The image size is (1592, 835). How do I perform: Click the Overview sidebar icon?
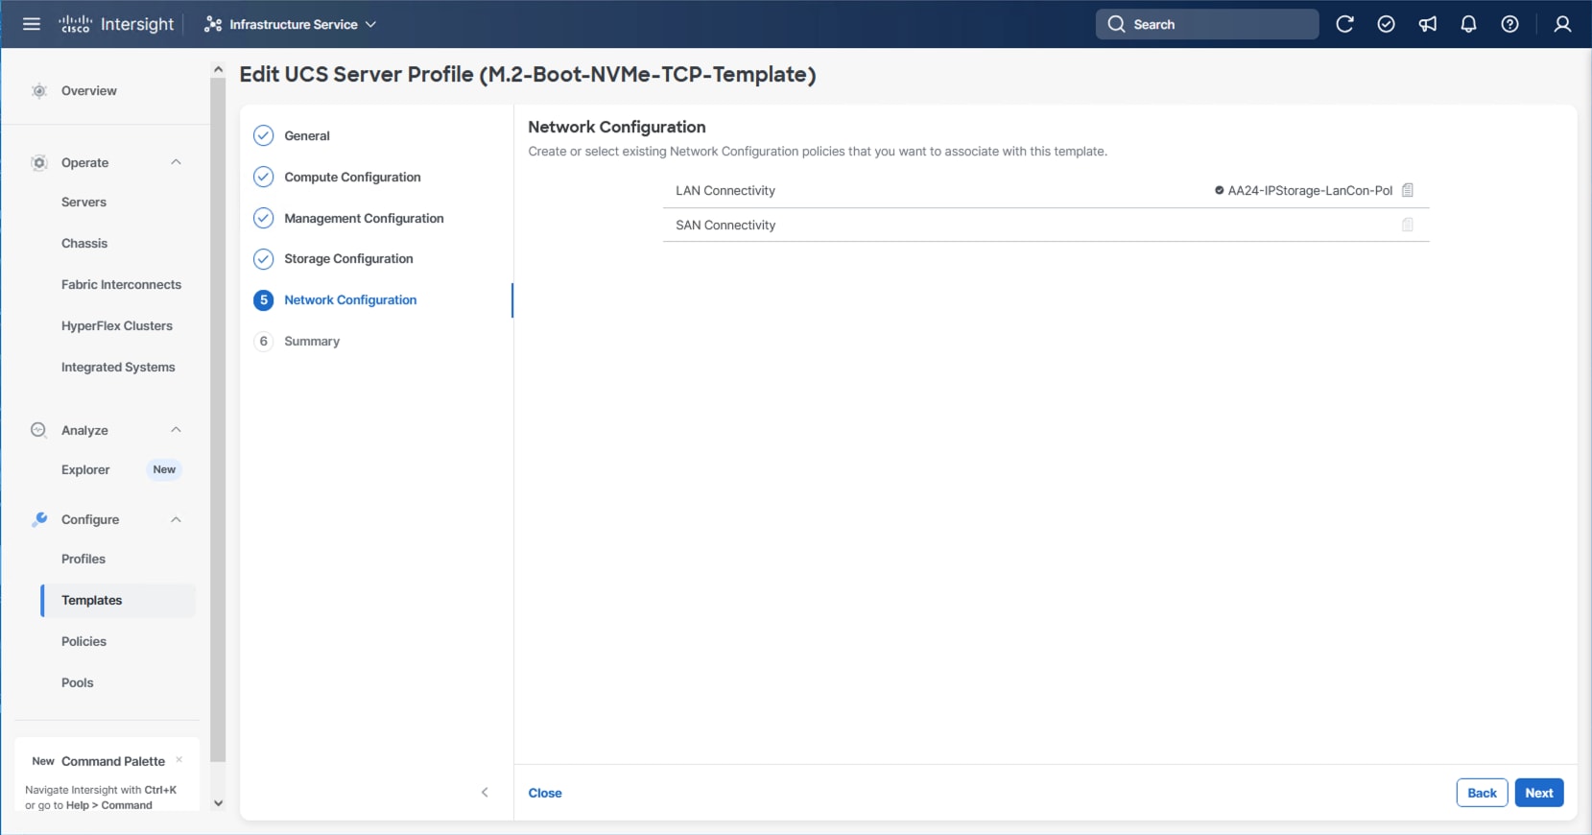[39, 91]
